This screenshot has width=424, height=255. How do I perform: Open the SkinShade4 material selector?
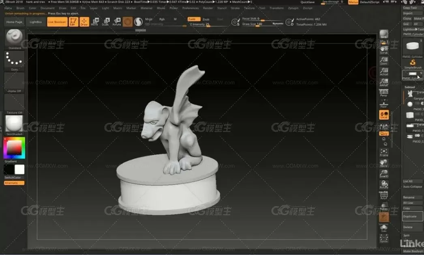[14, 125]
